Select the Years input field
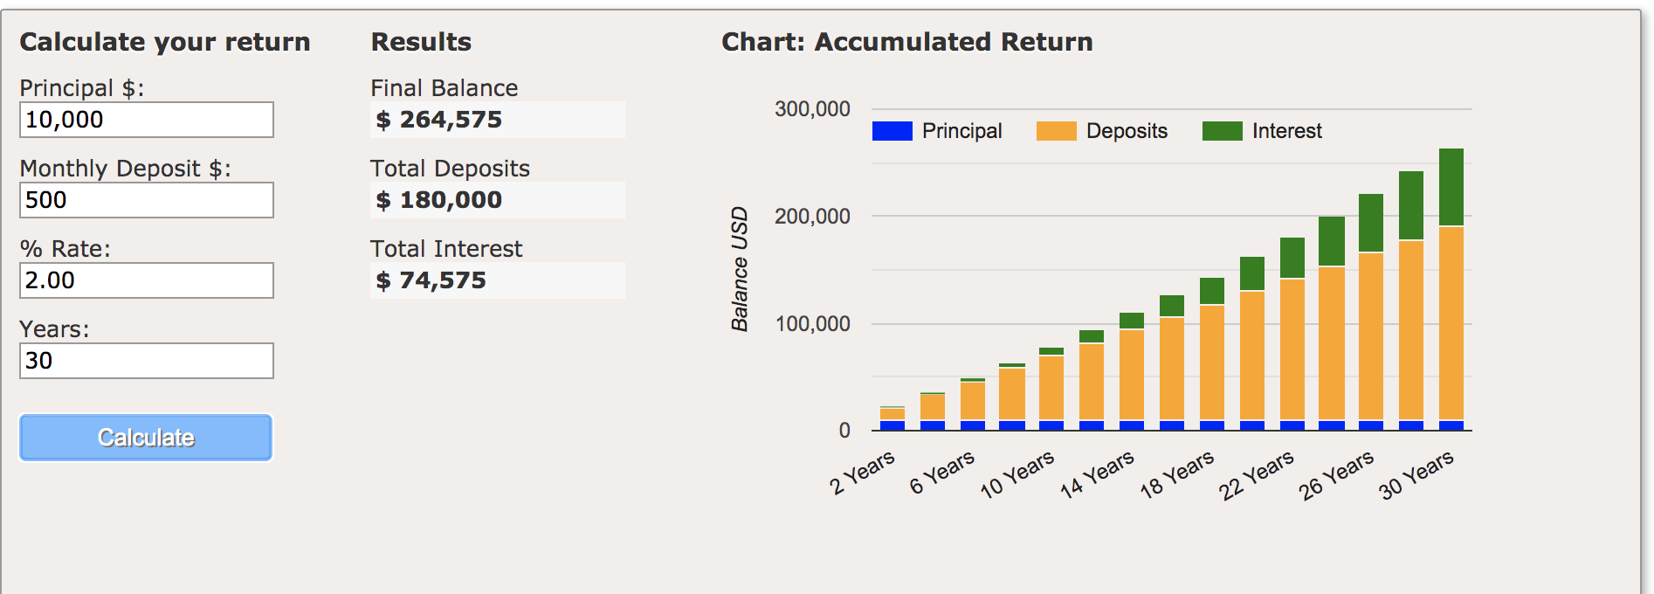Image resolution: width=1654 pixels, height=594 pixels. click(x=146, y=361)
